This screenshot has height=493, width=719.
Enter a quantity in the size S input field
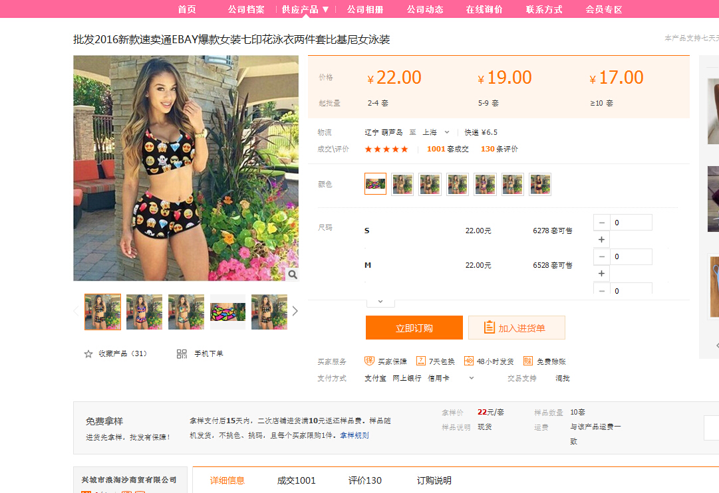point(631,223)
